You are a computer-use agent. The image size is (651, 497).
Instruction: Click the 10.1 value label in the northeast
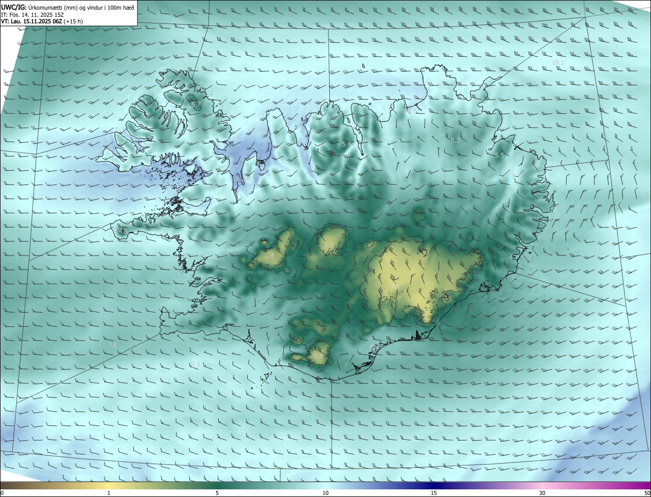tap(558, 63)
